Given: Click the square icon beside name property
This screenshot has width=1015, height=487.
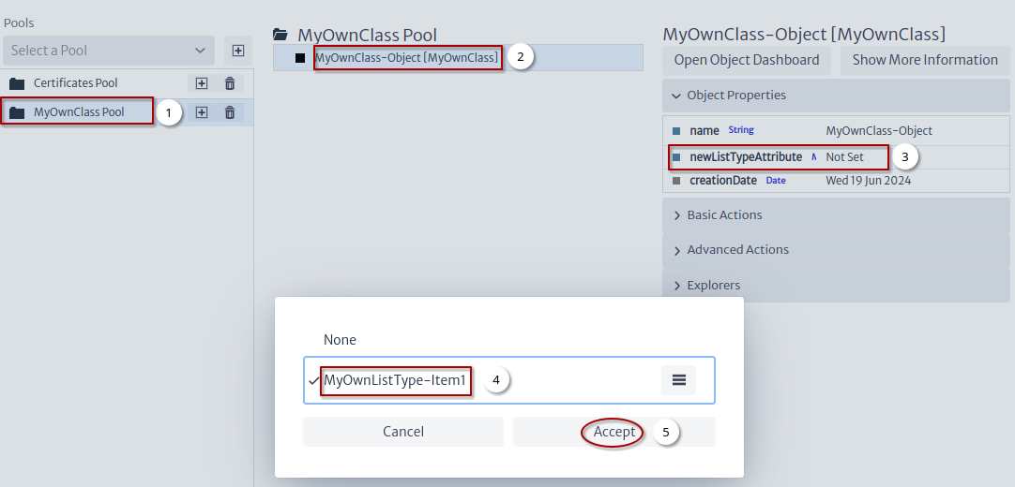Looking at the screenshot, I should click(676, 131).
